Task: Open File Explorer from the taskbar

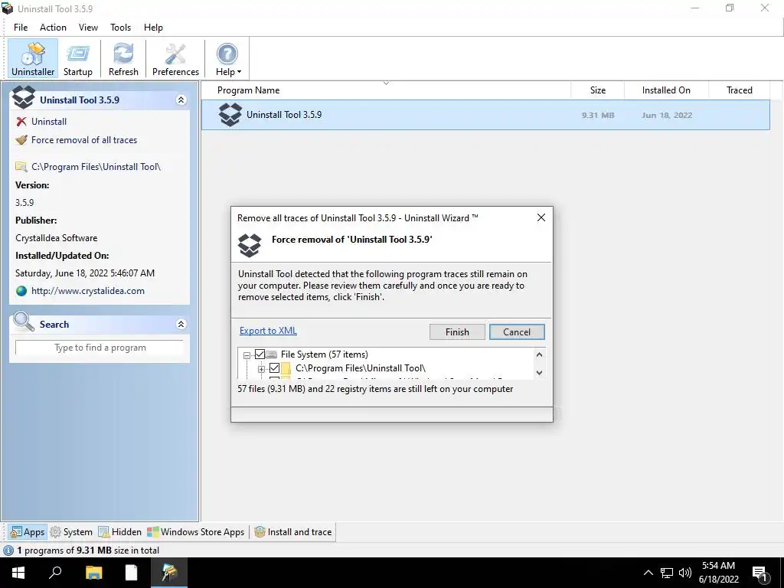Action: pyautogui.click(x=93, y=573)
